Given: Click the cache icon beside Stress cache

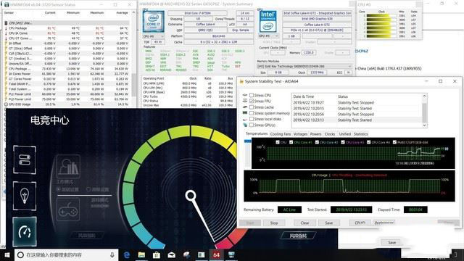Looking at the screenshot, I should [x=245, y=107].
